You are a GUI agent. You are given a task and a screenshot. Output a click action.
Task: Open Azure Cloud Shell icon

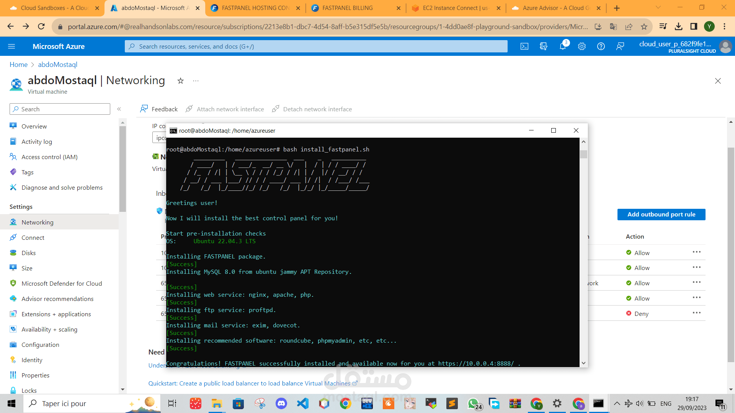(524, 46)
